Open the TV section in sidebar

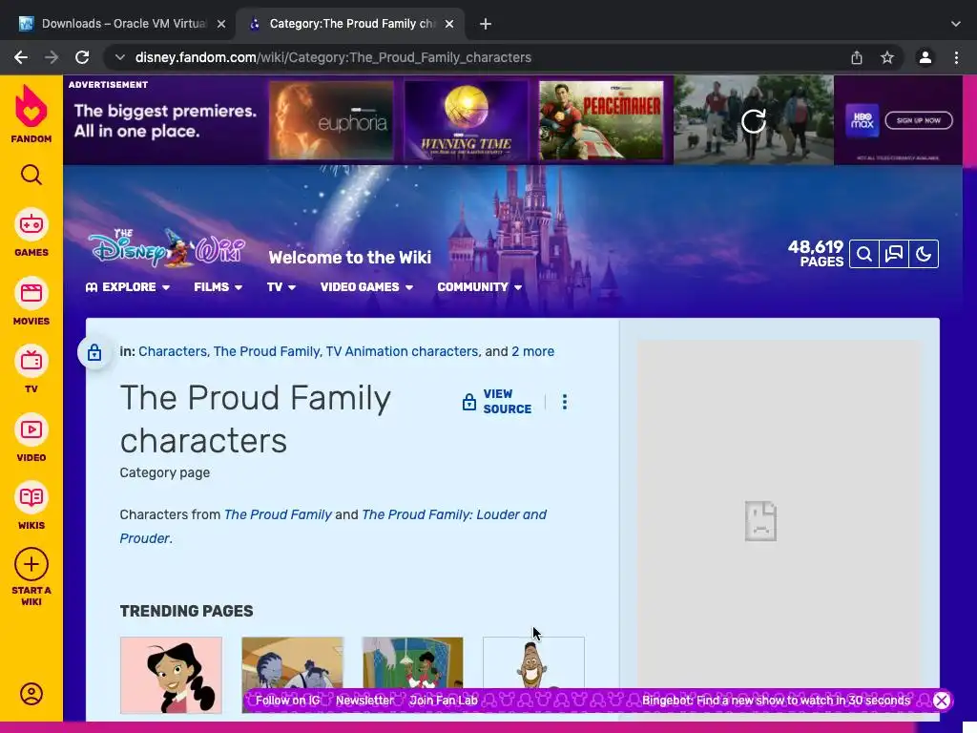click(31, 369)
